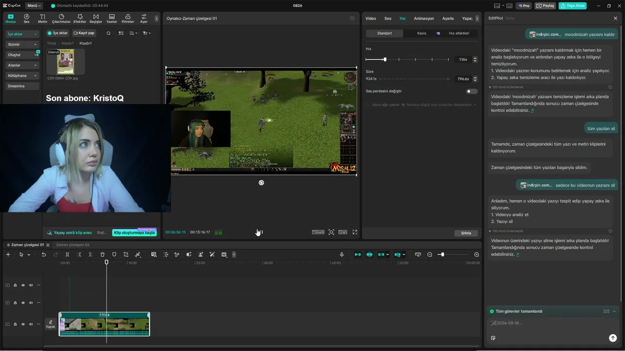Crop the selected clip in the timeline toolbar
Viewport: 625px width, 351px height.
[126, 254]
